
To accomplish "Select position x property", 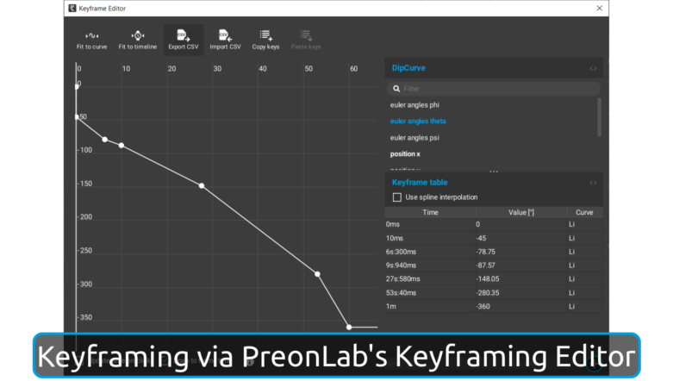I will (x=405, y=154).
